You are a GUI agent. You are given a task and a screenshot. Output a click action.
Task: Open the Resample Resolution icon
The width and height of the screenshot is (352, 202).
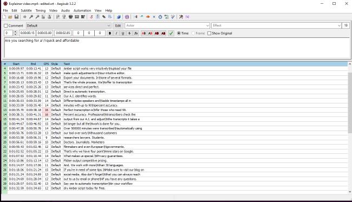point(154,17)
